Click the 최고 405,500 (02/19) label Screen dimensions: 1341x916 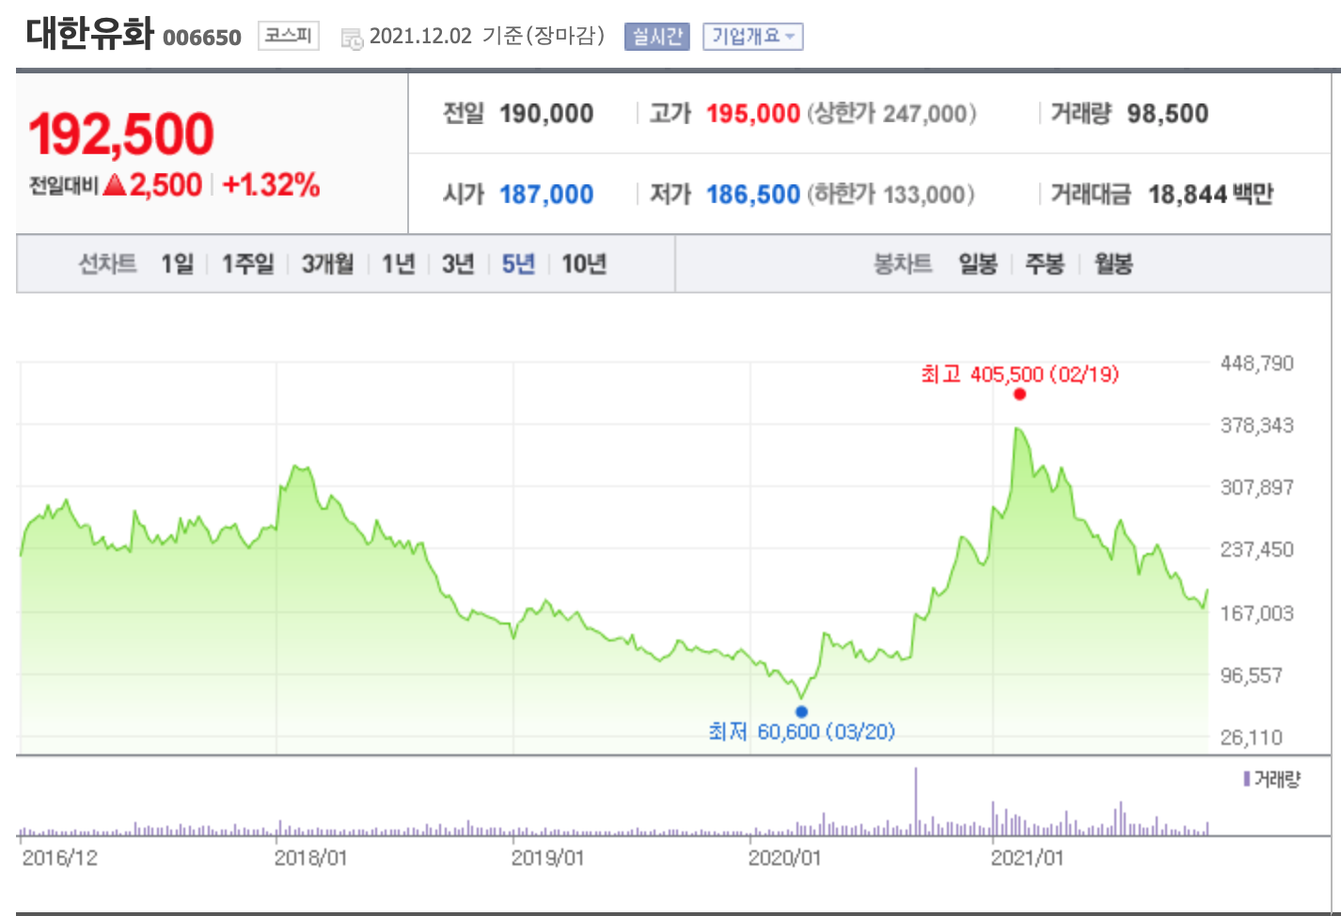click(1020, 374)
